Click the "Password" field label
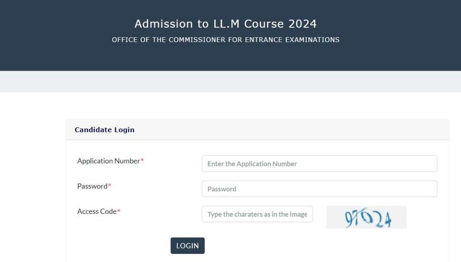 [x=92, y=186]
